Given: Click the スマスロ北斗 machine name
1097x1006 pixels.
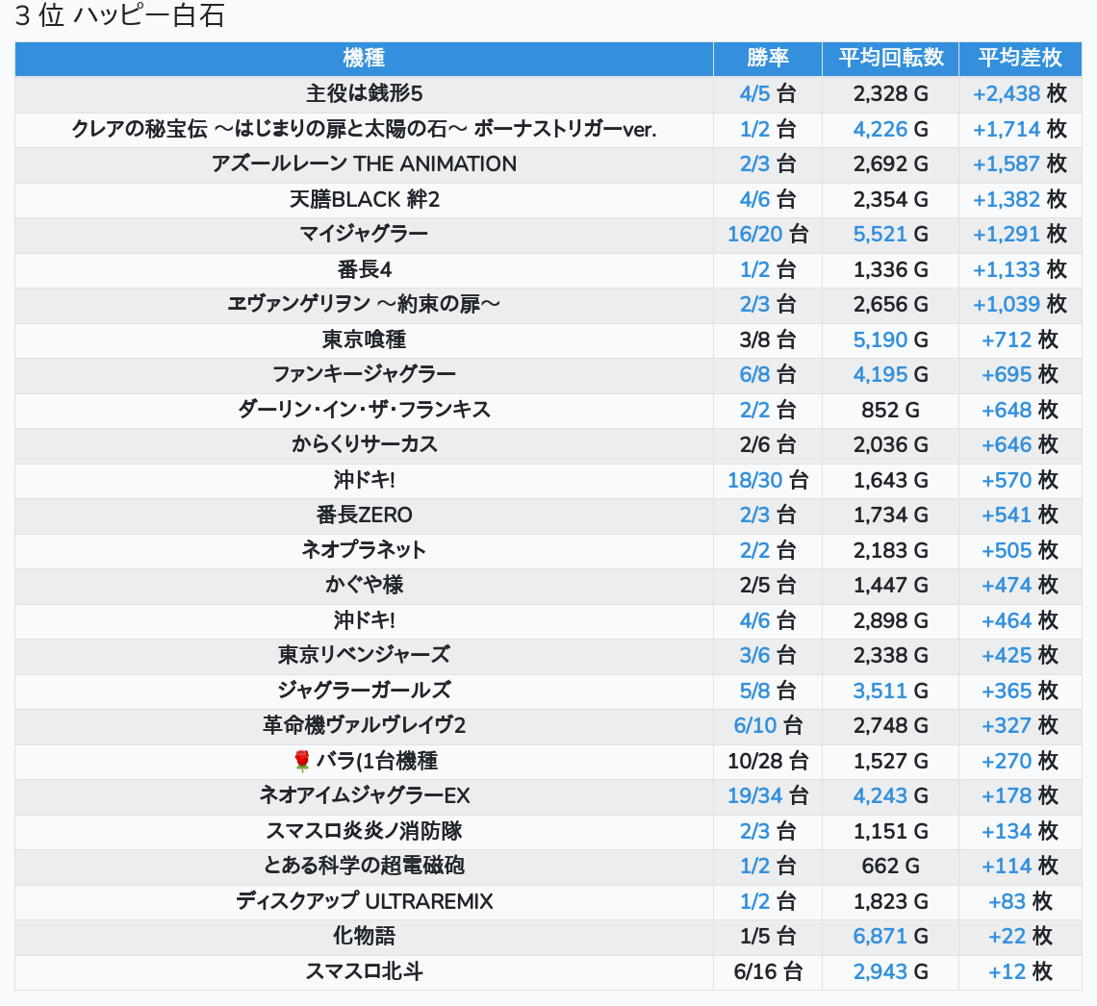Looking at the screenshot, I should pos(364,971).
